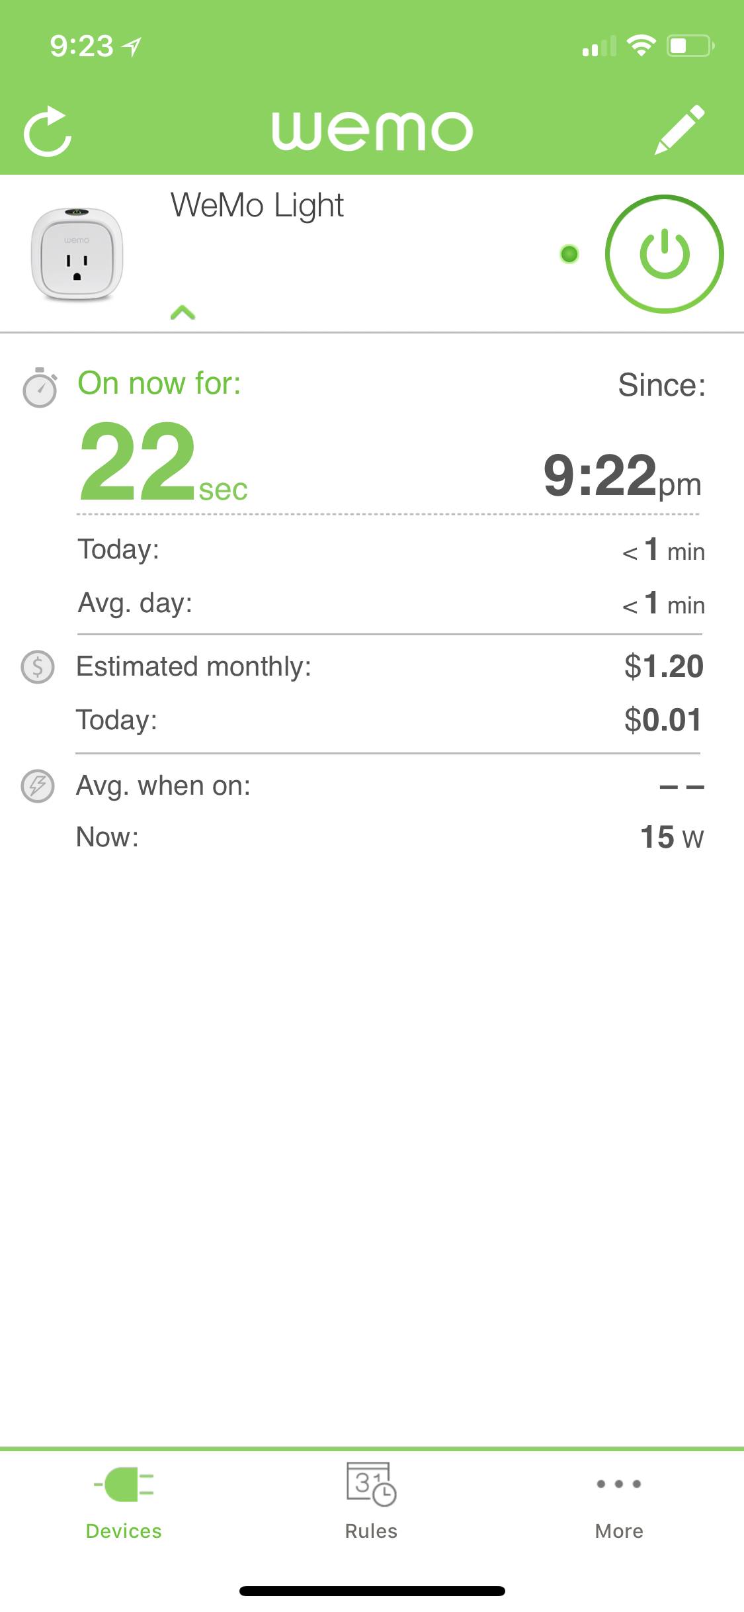
Task: Tap the stopwatch icon beside On now for
Action: (40, 387)
